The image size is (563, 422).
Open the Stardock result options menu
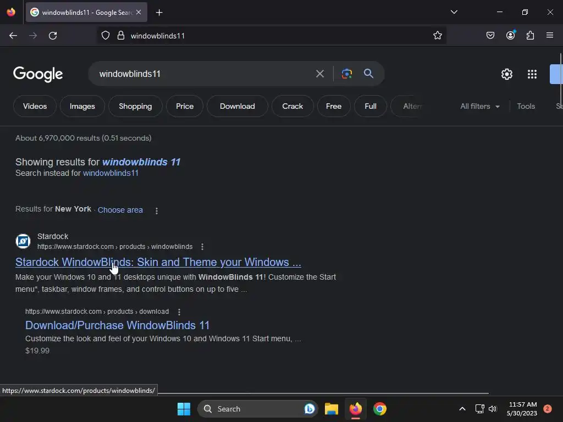[202, 247]
